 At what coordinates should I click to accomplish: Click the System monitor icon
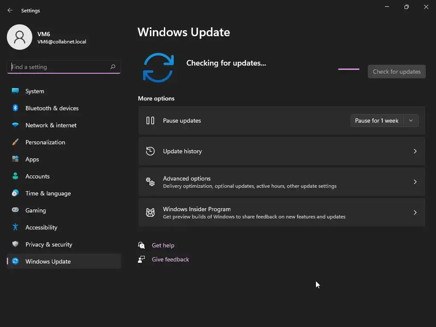(x=15, y=91)
